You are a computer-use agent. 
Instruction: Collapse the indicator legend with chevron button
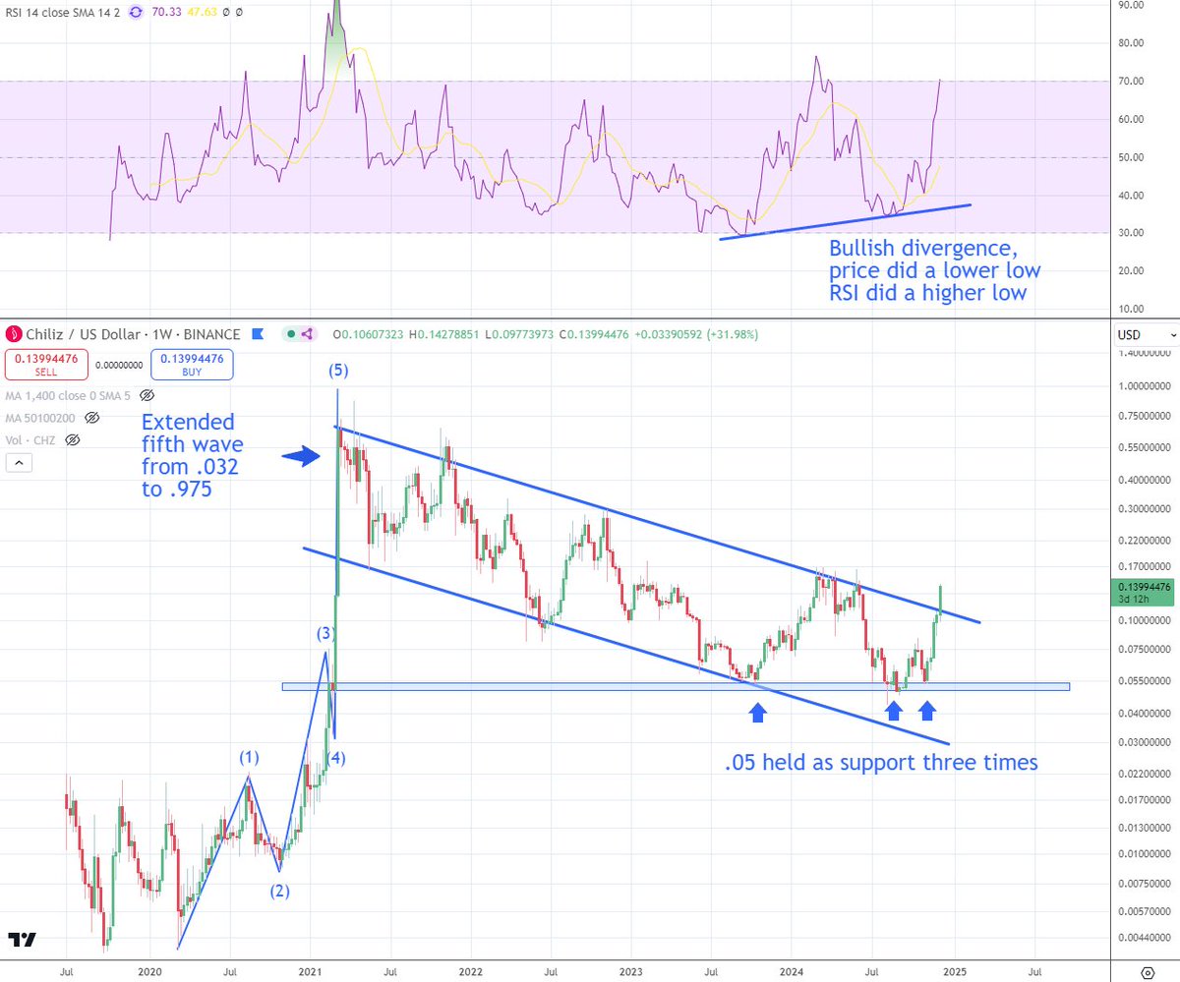pos(19,463)
